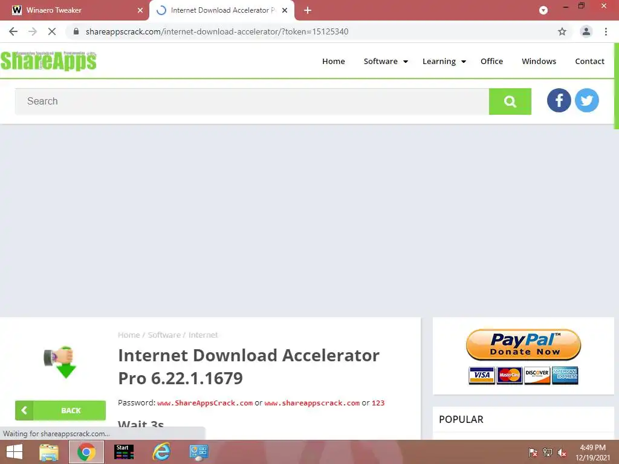This screenshot has height=464, width=619.
Task: Close the Winaero Tweaker tab
Action: pyautogui.click(x=140, y=10)
